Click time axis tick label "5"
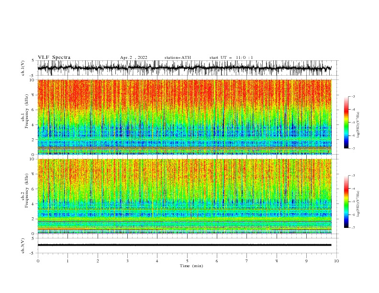The image size is (379, 293). (187, 261)
